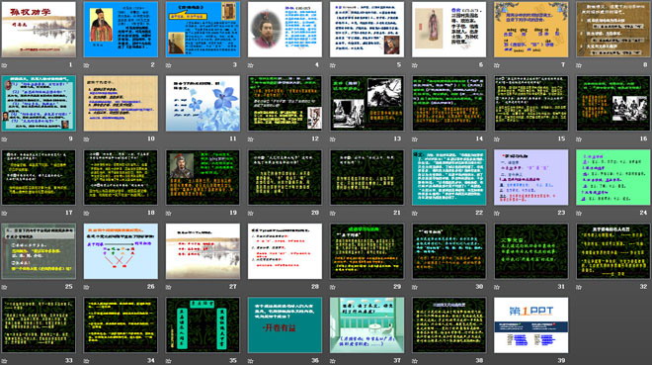Click the star icon under slide 5
This screenshot has width=652, height=365.
[x=333, y=65]
